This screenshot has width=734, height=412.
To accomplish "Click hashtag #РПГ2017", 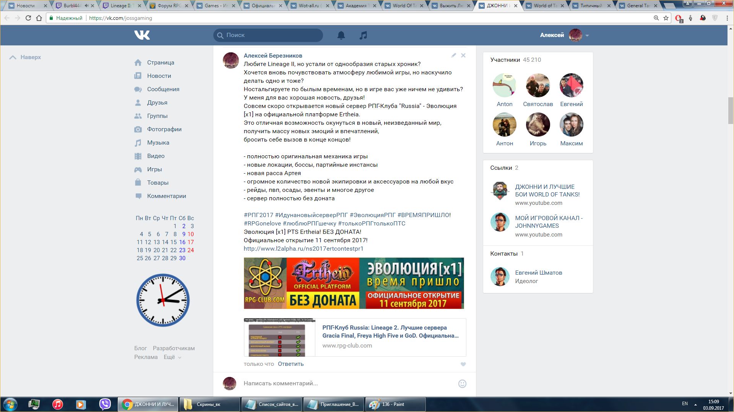I will tap(258, 215).
